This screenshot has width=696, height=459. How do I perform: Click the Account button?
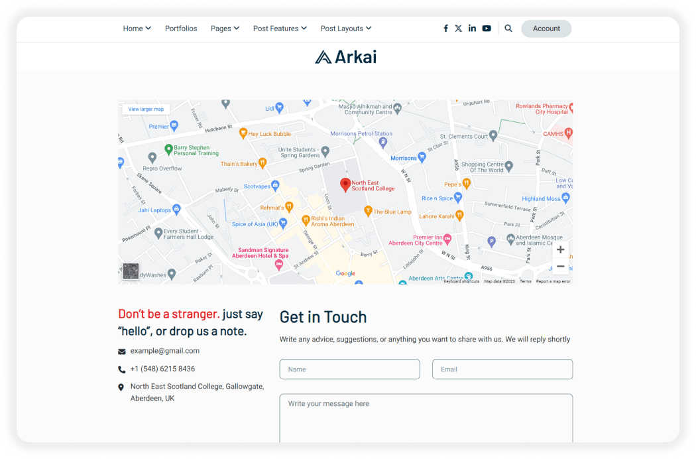[x=546, y=29]
